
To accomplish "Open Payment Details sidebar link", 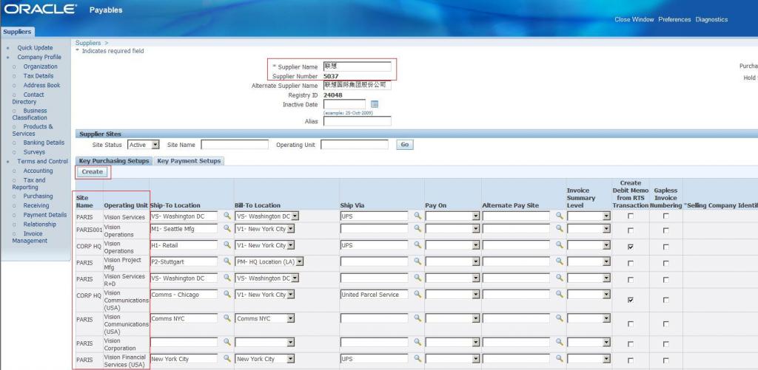I will point(45,215).
